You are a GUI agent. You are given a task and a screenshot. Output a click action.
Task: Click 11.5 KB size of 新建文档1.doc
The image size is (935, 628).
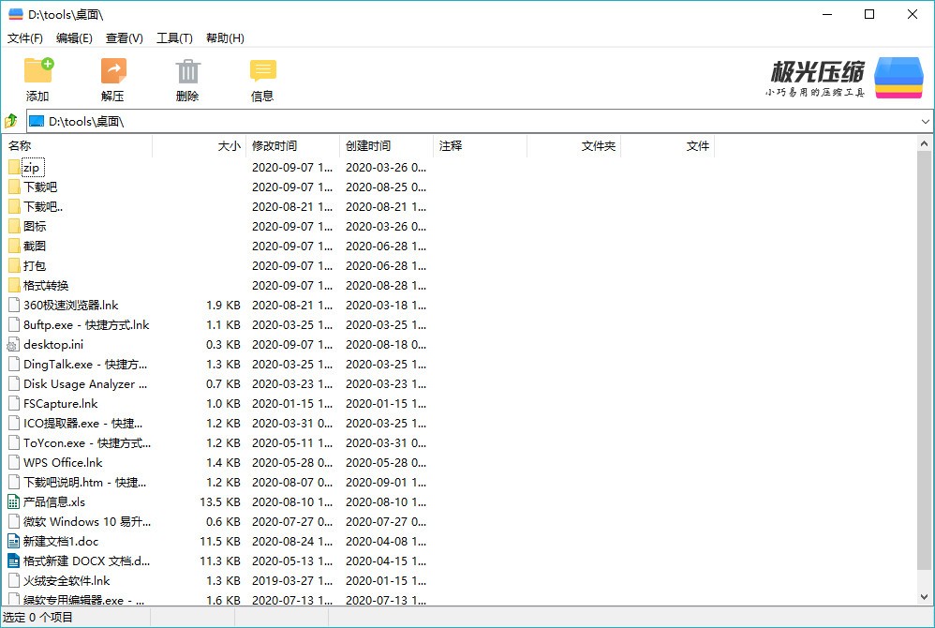click(x=220, y=541)
